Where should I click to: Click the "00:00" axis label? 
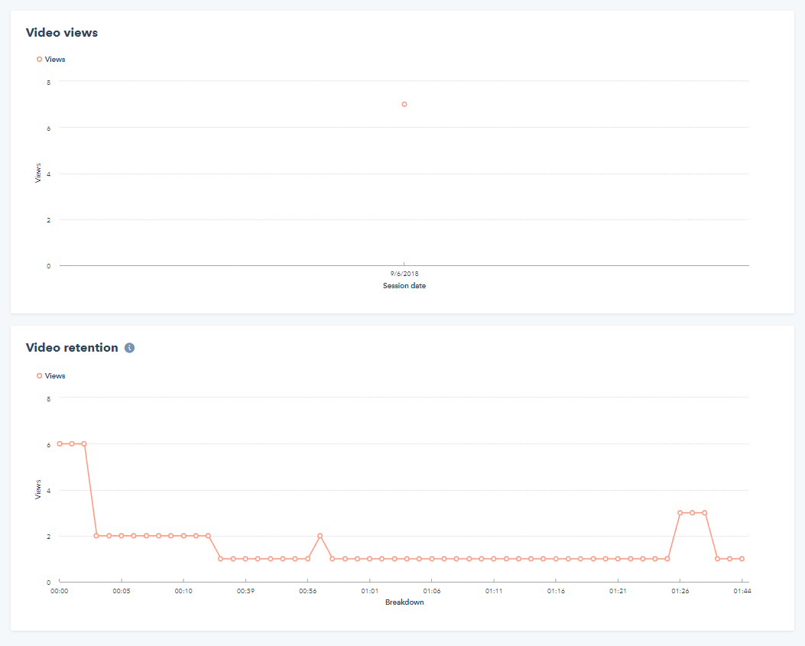60,591
